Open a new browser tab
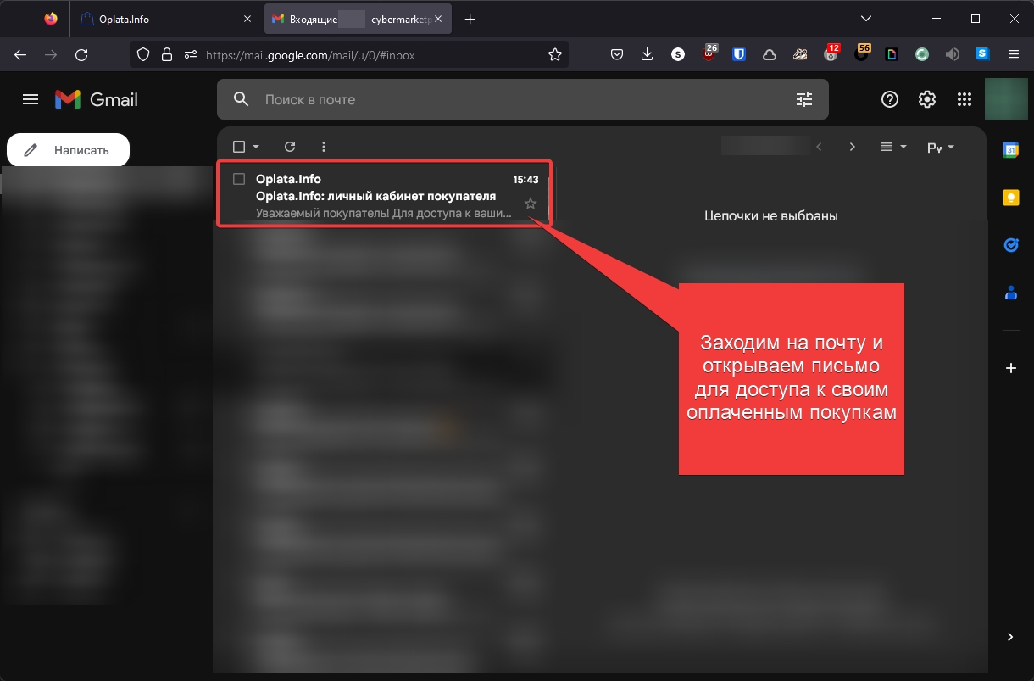 470,19
